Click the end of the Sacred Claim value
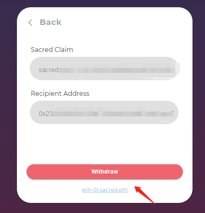Image resolution: width=205 pixels, height=213 pixels. coord(177,68)
